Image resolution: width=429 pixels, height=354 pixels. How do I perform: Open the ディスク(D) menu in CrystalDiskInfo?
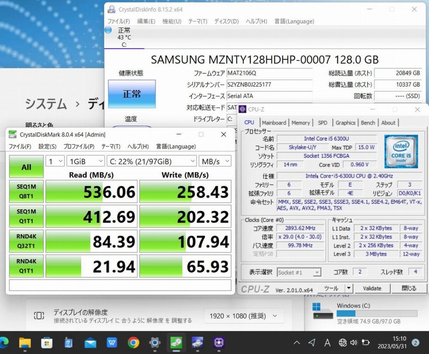click(x=227, y=21)
